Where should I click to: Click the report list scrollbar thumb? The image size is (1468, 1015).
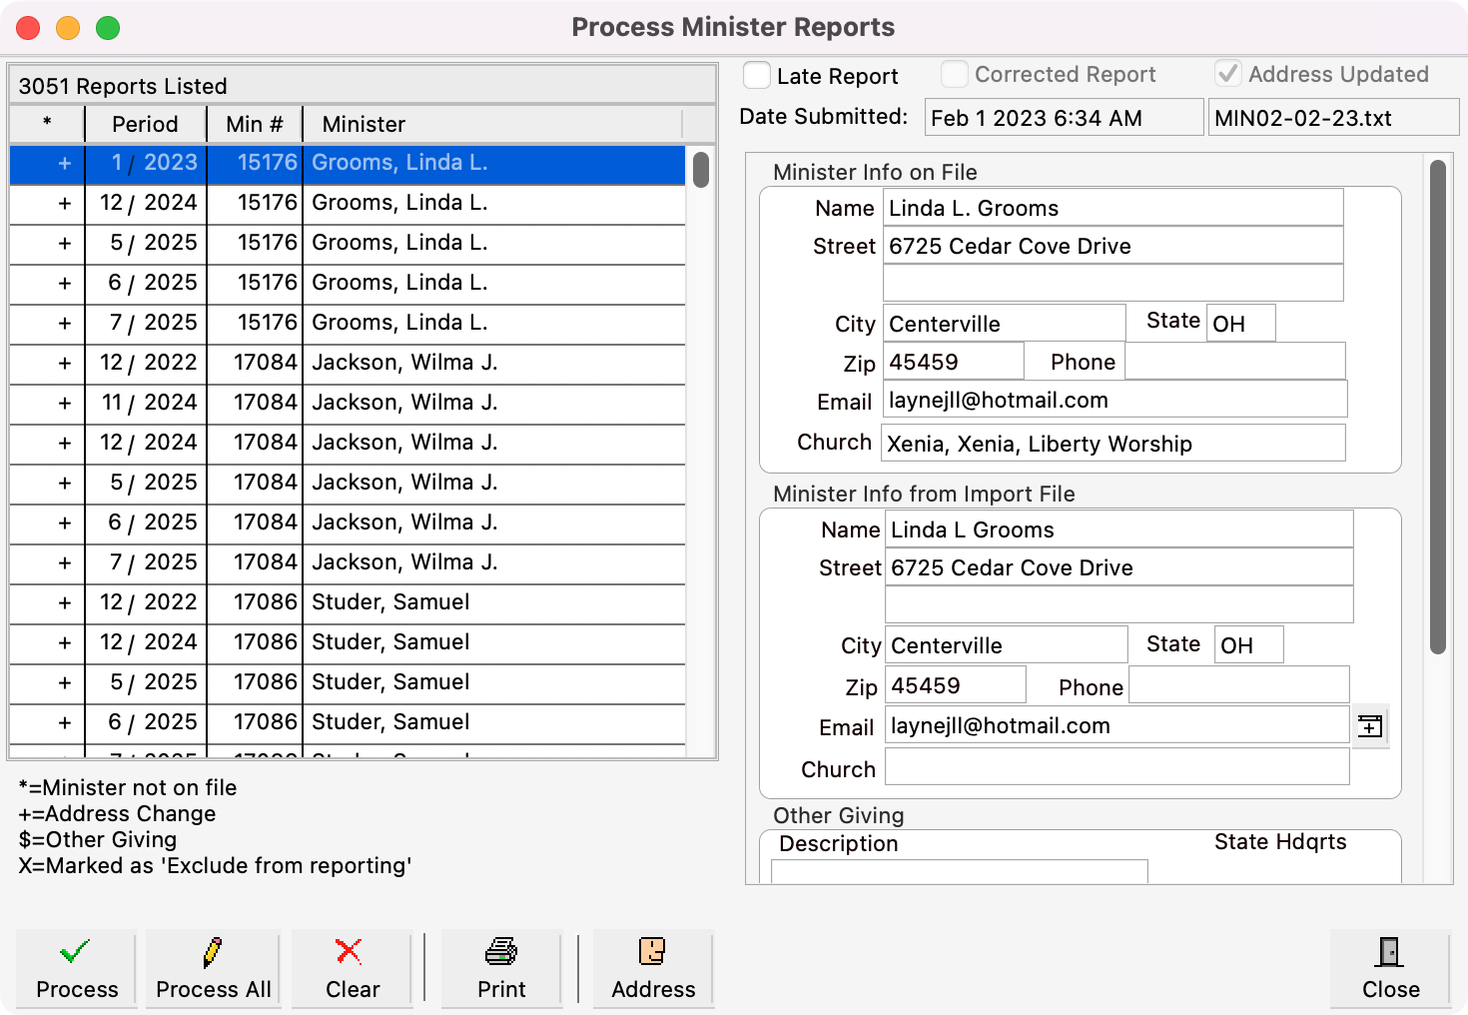coord(702,170)
